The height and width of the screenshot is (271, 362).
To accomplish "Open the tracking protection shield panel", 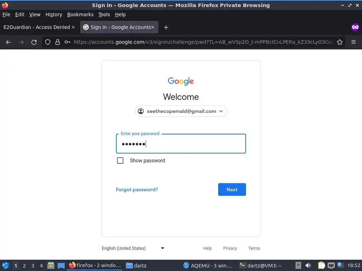I will click(x=48, y=42).
